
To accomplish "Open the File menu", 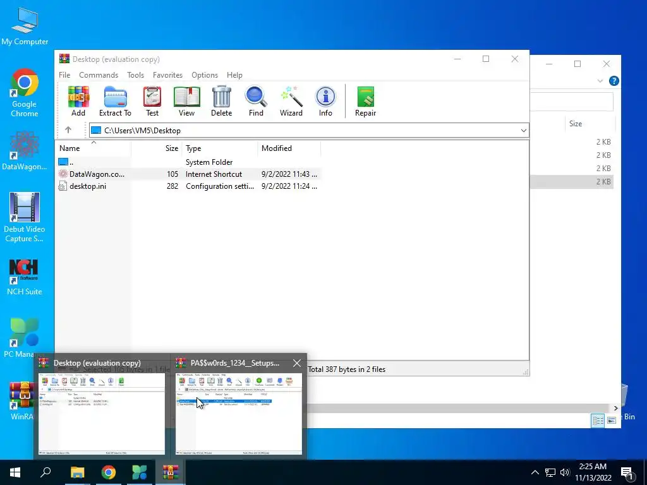I will point(64,75).
